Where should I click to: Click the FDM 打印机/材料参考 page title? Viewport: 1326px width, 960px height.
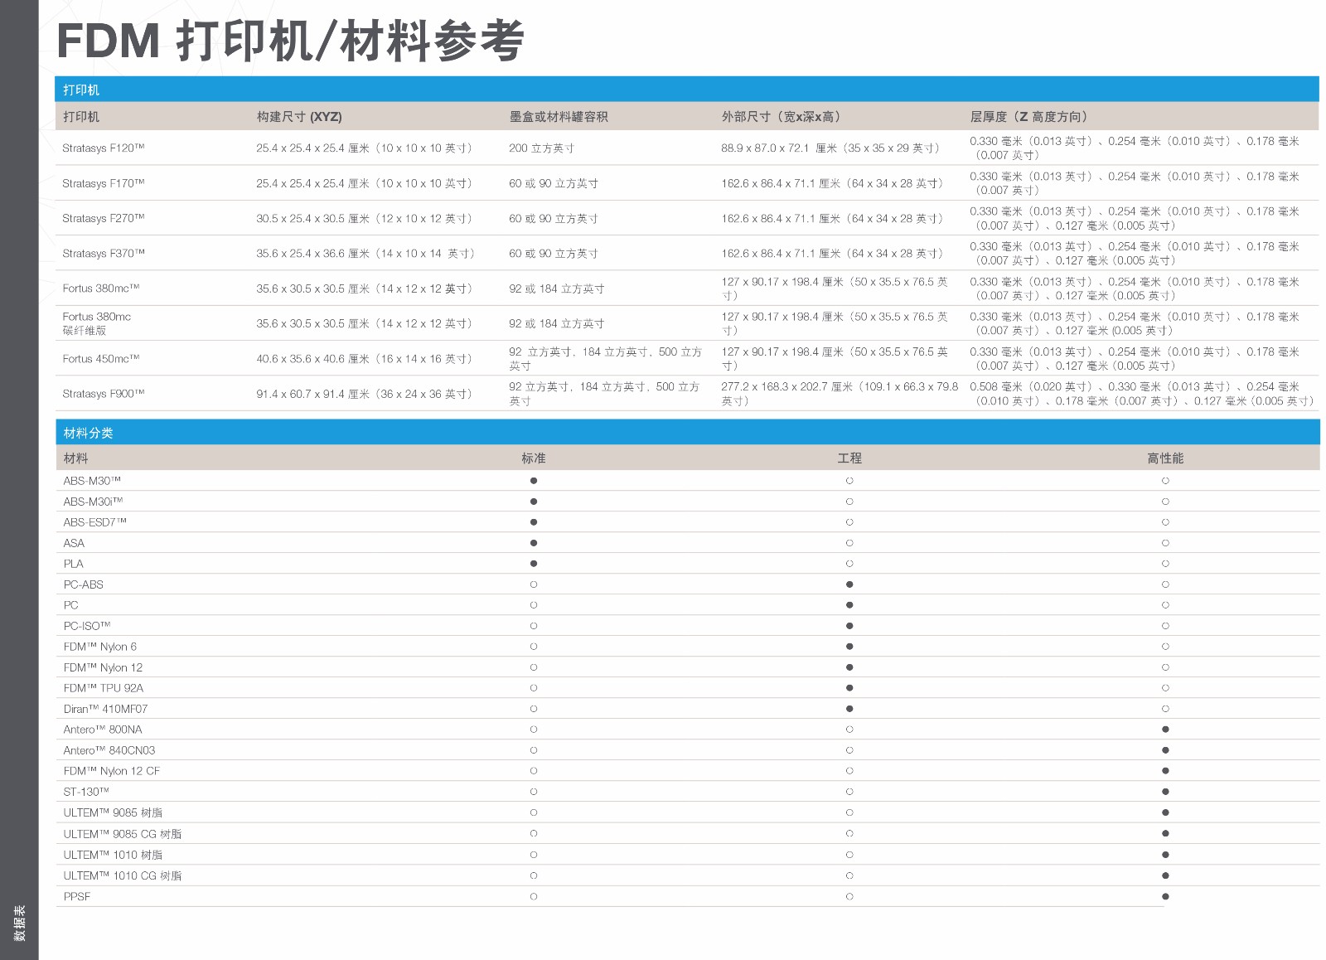[290, 41]
